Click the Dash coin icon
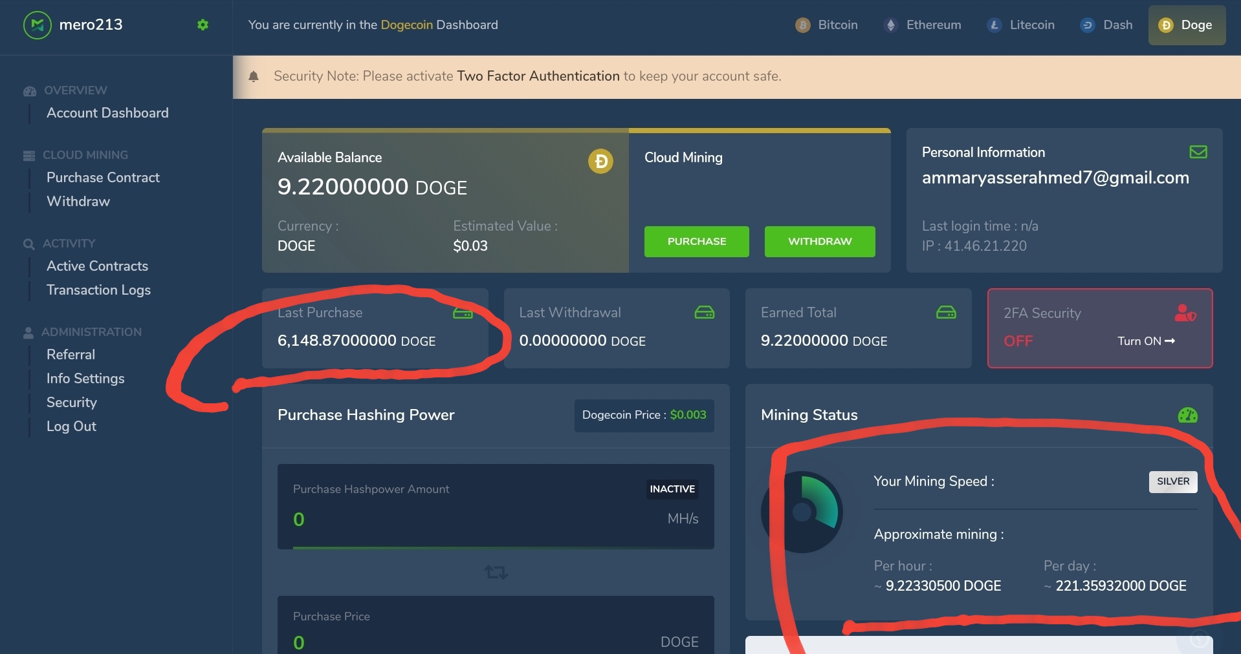Screen dimensions: 1241x654 tap(1088, 25)
